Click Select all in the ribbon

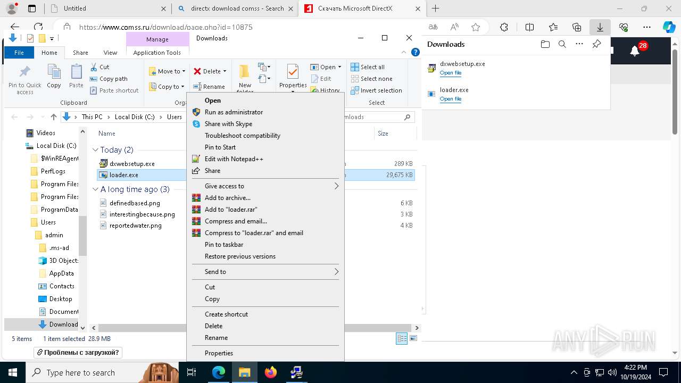(x=367, y=67)
